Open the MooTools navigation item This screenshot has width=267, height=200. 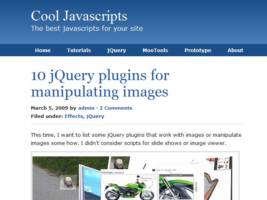coord(155,50)
